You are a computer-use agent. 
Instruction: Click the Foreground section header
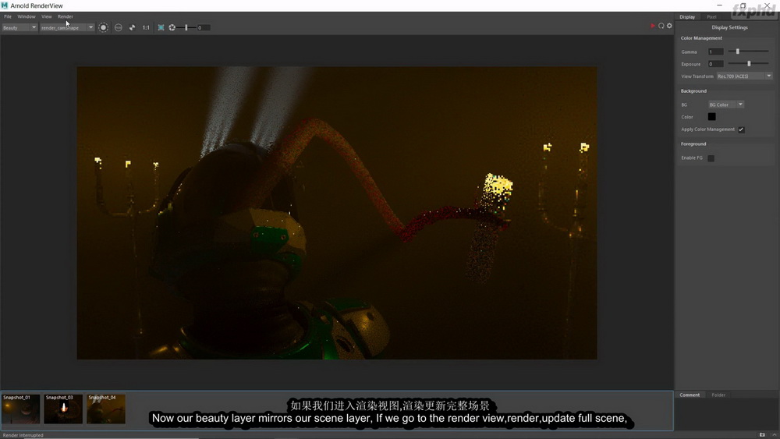[x=693, y=144]
